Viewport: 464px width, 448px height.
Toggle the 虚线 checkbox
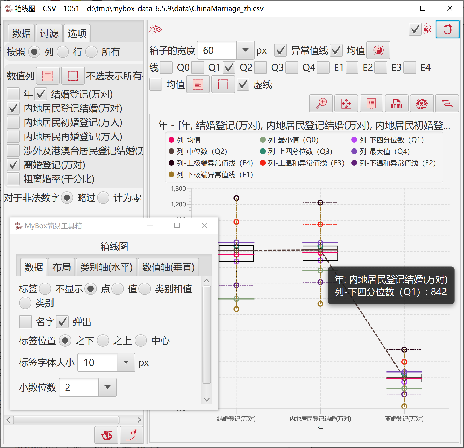[x=243, y=84]
